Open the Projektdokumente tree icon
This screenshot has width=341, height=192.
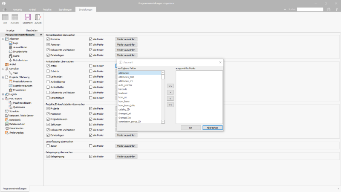click(10, 81)
